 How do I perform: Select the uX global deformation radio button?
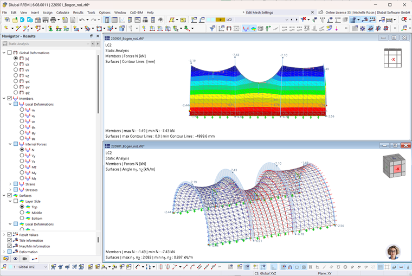click(x=16, y=64)
